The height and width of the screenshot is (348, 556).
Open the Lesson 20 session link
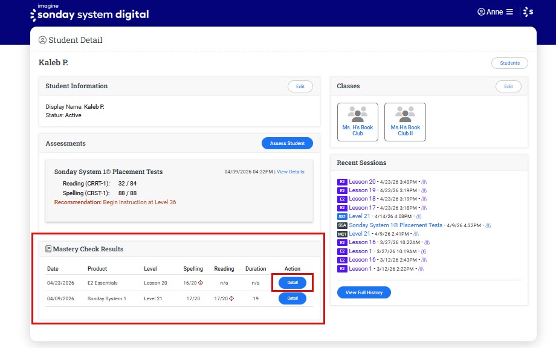pyautogui.click(x=362, y=182)
